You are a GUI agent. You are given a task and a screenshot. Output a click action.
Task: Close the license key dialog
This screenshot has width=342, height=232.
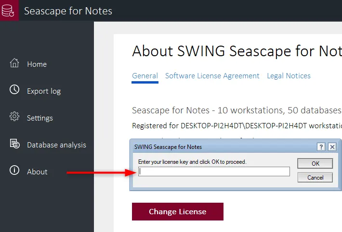[332, 147]
